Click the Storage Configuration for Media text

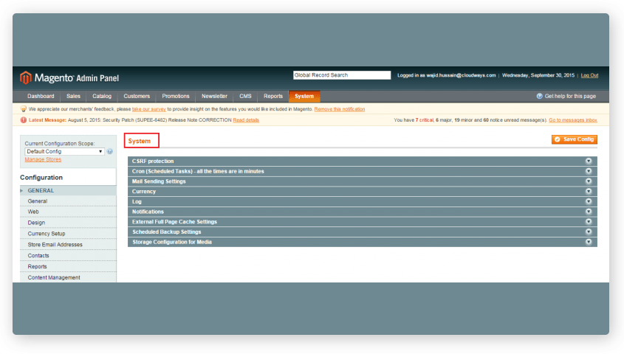coord(172,242)
